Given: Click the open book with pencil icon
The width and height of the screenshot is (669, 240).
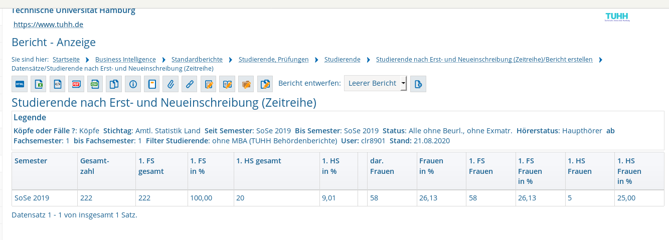Looking at the screenshot, I should pyautogui.click(x=227, y=84).
